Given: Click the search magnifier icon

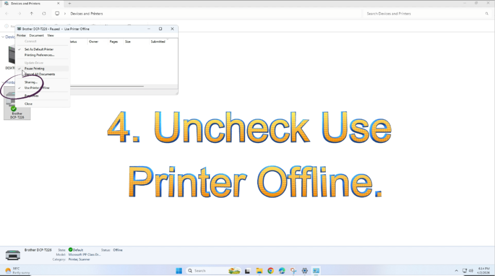Looking at the screenshot, I should click(487, 14).
